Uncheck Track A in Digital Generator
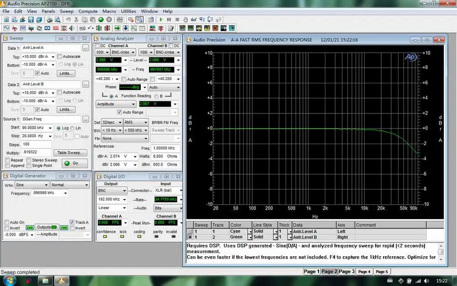 pyautogui.click(x=72, y=222)
